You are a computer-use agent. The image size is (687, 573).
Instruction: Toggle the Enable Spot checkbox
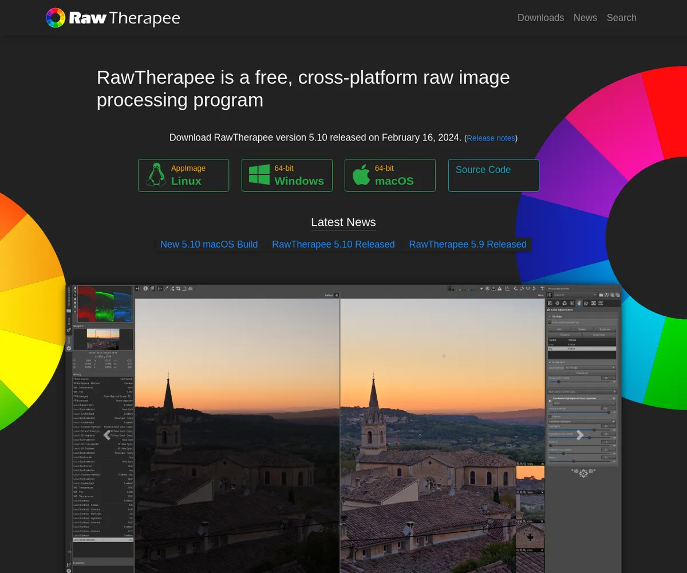pyautogui.click(x=550, y=362)
